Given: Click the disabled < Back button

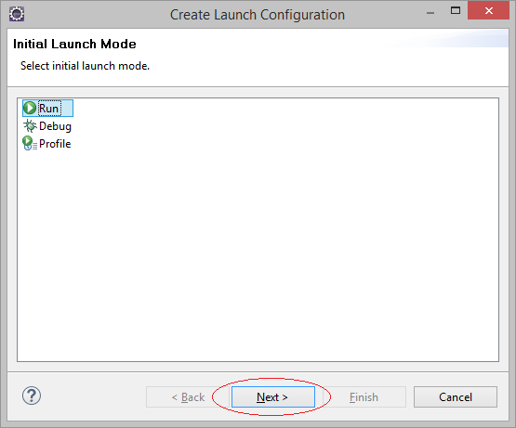Looking at the screenshot, I should coord(188,396).
